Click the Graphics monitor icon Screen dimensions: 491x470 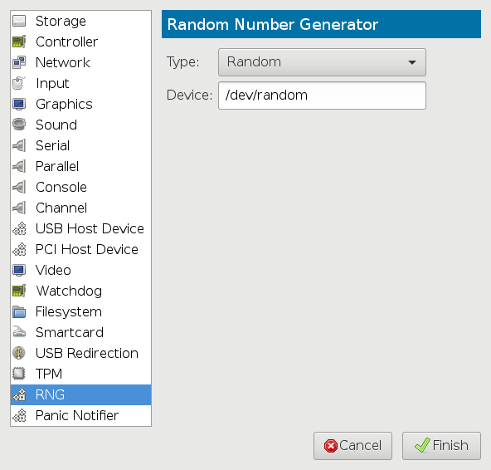click(x=19, y=104)
